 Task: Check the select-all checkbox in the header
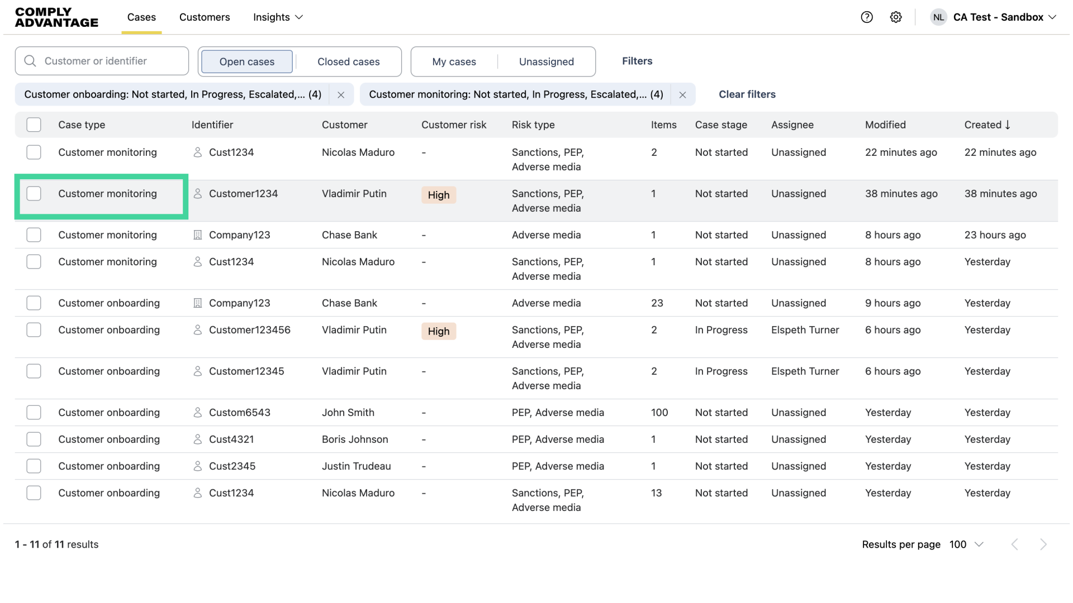click(x=34, y=125)
